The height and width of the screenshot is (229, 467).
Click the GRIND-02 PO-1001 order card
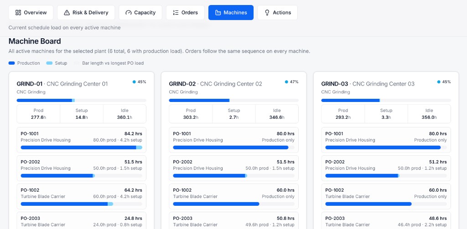click(x=233, y=140)
